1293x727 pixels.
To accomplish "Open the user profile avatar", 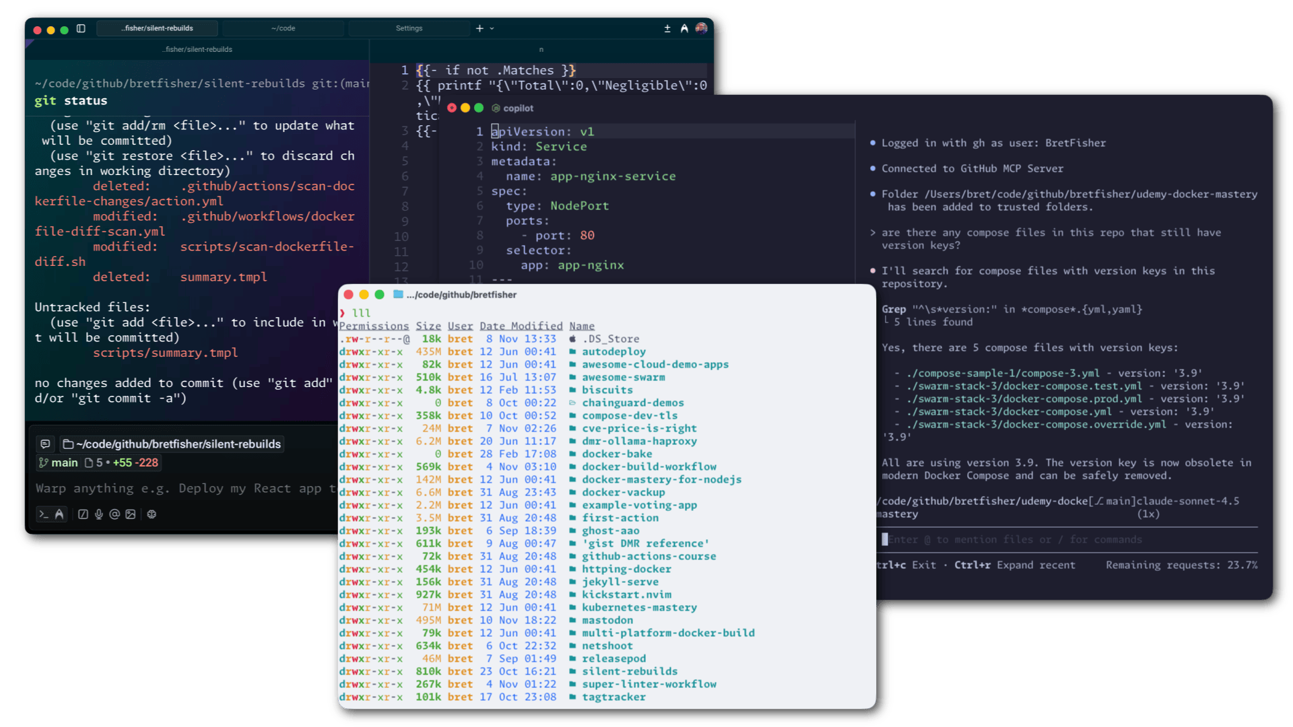I will point(701,28).
